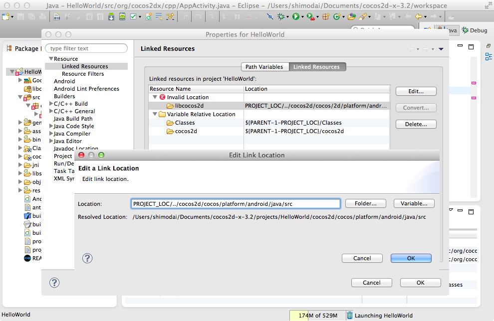Collapse the Variable Relative Location group
The width and height of the screenshot is (494, 321).
155,114
